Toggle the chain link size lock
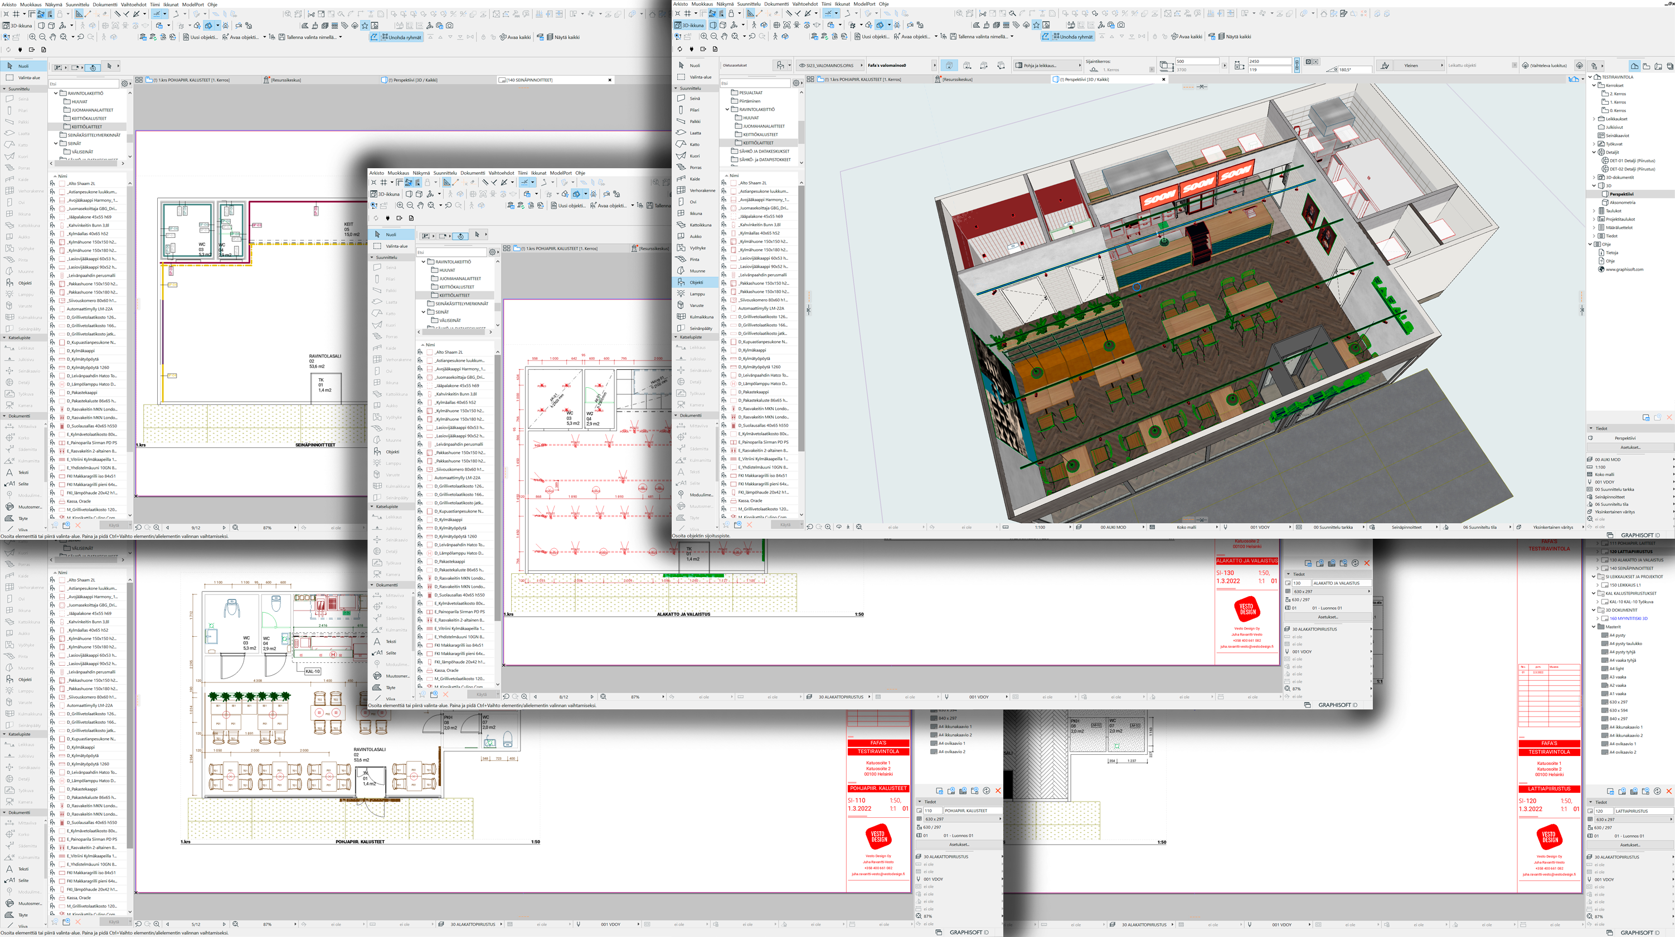The image size is (1675, 937). 1297,65
